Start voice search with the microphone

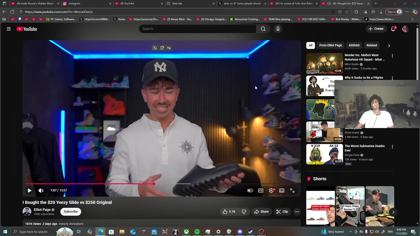(278, 29)
